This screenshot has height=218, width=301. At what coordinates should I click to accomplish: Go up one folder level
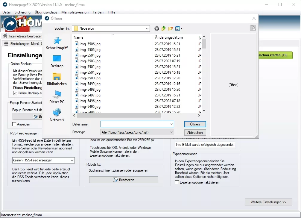click(163, 28)
